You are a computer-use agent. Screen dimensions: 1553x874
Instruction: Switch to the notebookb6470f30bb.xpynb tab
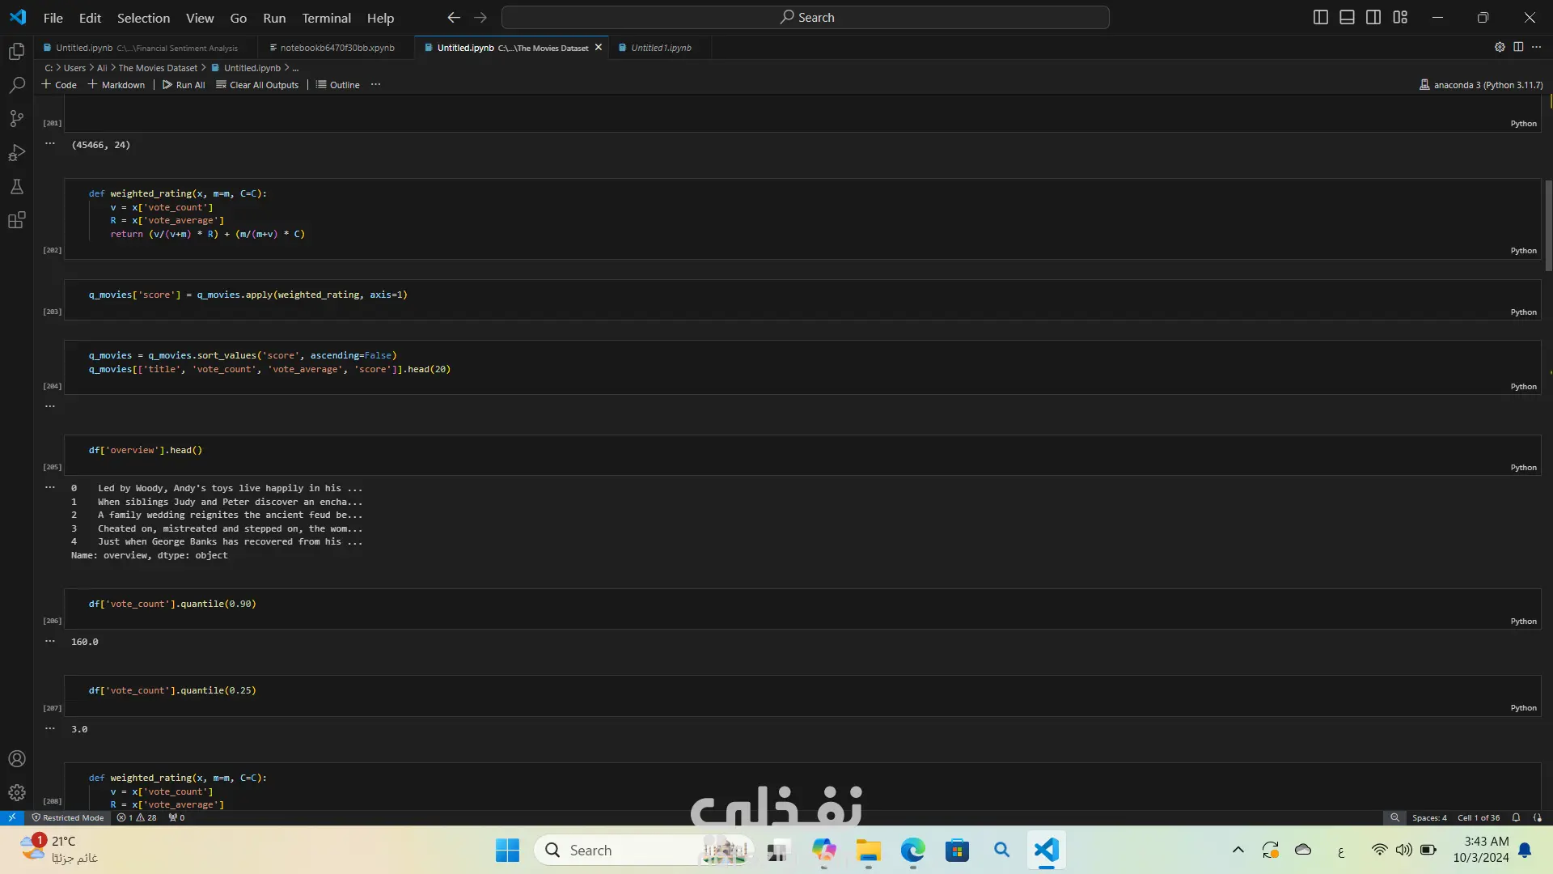[336, 48]
